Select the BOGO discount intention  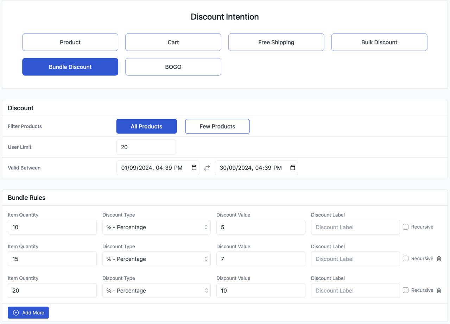tap(173, 67)
